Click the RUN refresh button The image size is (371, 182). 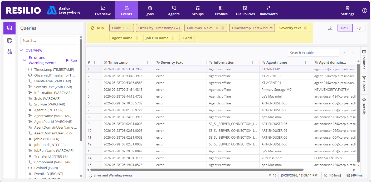(97, 28)
